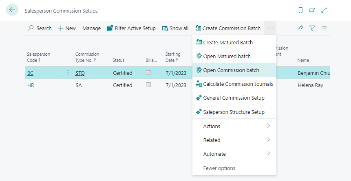The height and width of the screenshot is (181, 351).
Task: Select Fewer options at menu bottom
Action: pos(219,168)
